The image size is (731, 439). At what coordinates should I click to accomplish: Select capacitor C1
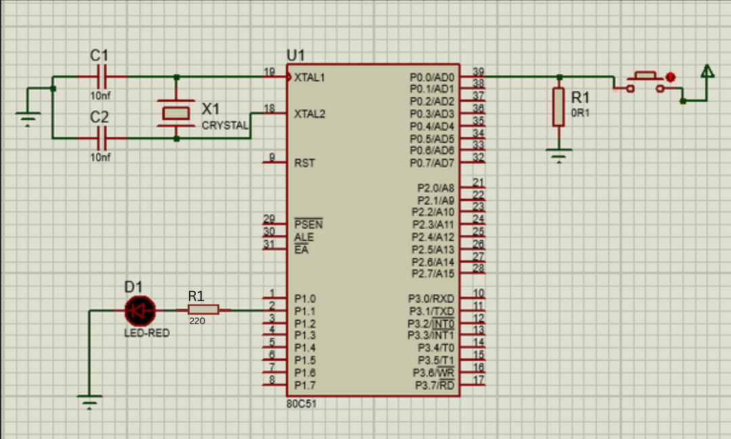(101, 76)
